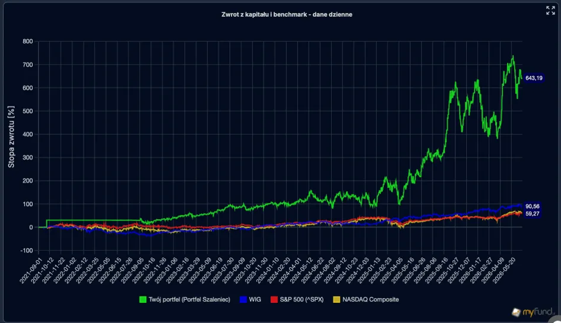Toggle the WIG series label

[x=255, y=299]
